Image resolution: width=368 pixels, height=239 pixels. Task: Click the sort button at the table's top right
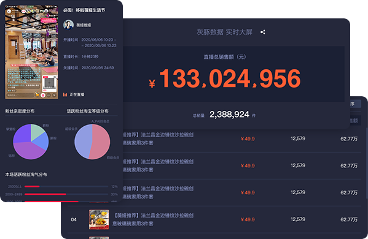(355, 104)
